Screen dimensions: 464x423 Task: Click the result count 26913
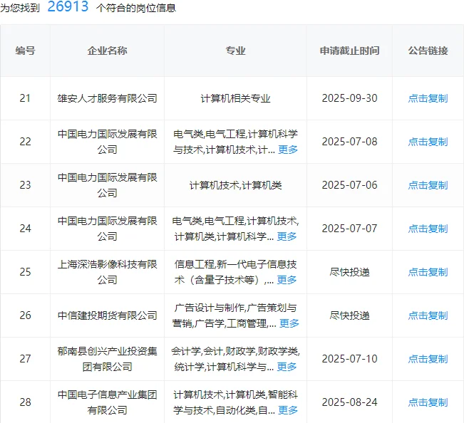point(68,6)
